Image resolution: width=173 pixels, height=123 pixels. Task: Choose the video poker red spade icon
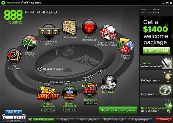click(89, 27)
